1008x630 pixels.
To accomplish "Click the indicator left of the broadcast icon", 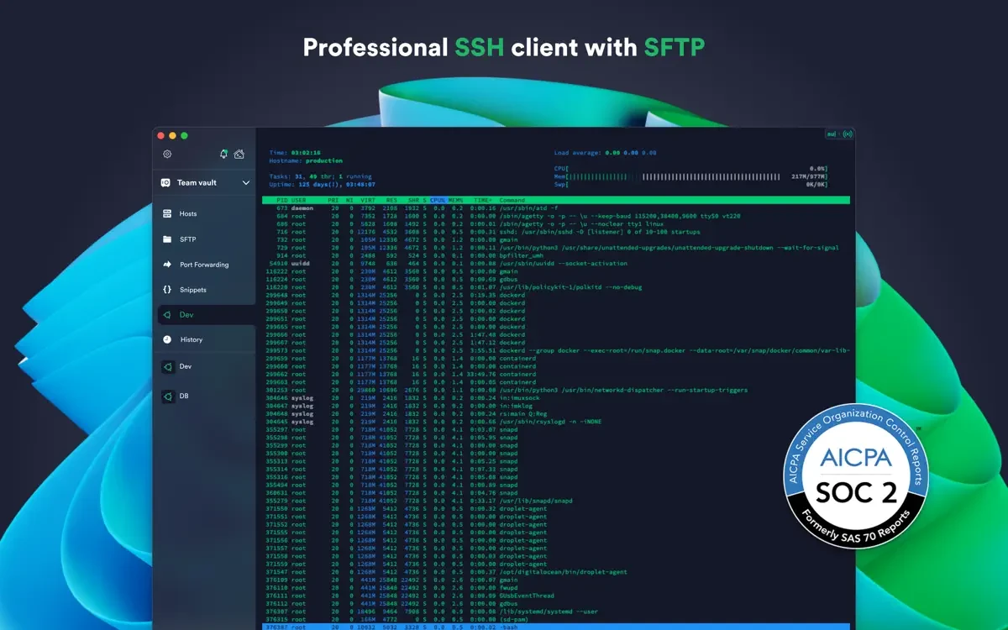I will (832, 134).
